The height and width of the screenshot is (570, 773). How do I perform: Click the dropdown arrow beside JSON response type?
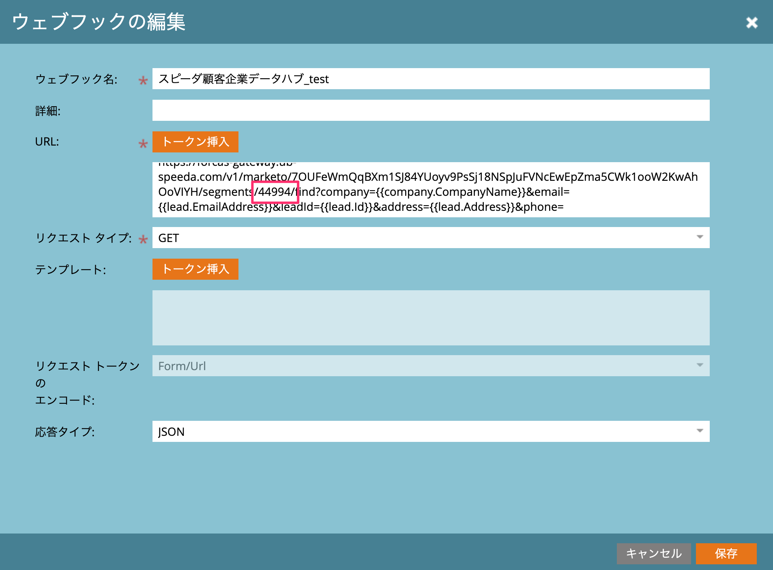(700, 431)
